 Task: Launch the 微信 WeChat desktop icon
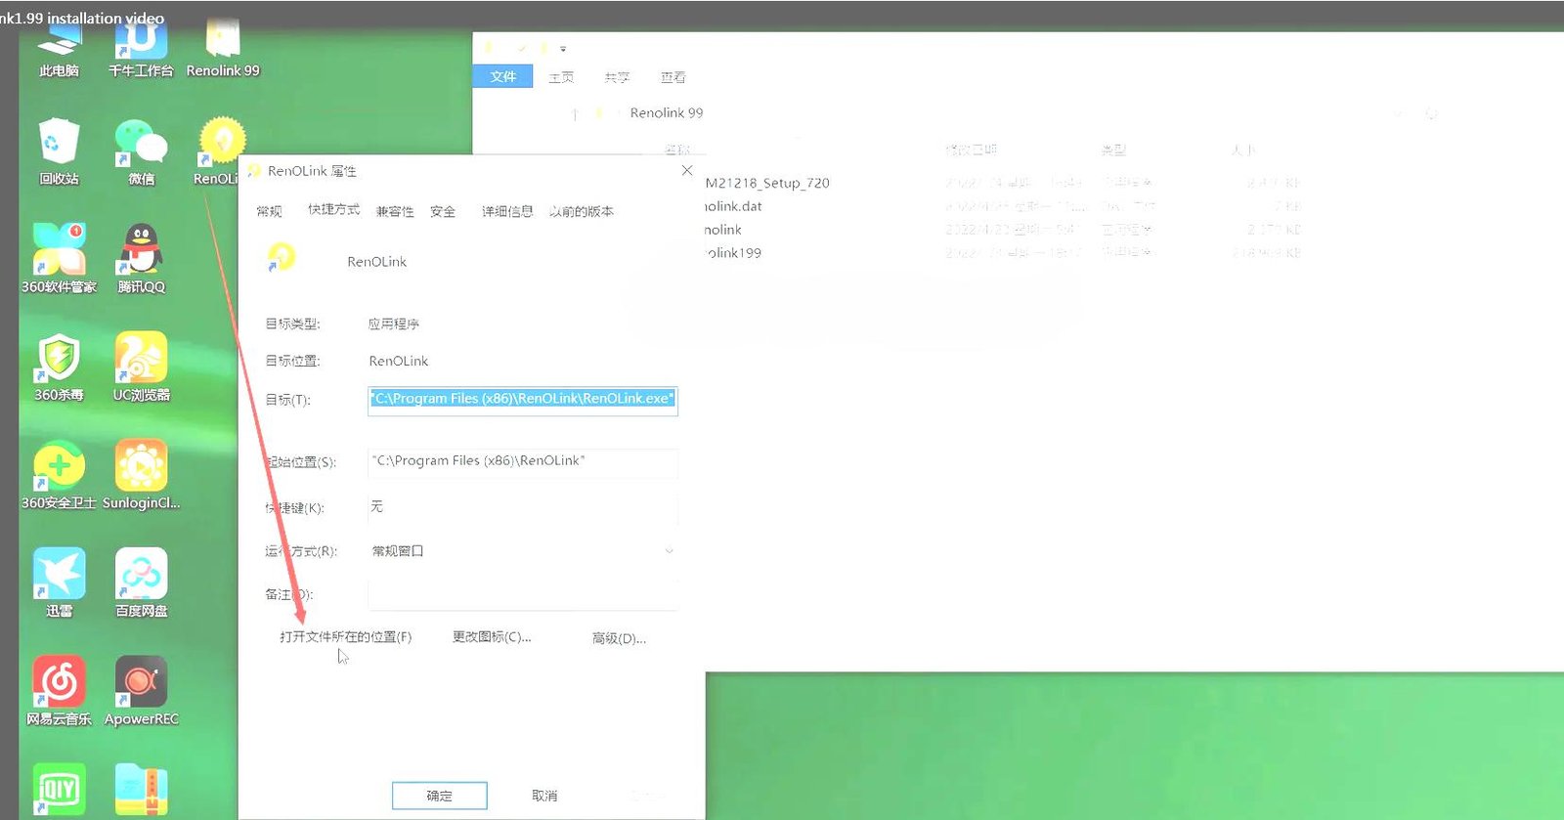(x=141, y=151)
